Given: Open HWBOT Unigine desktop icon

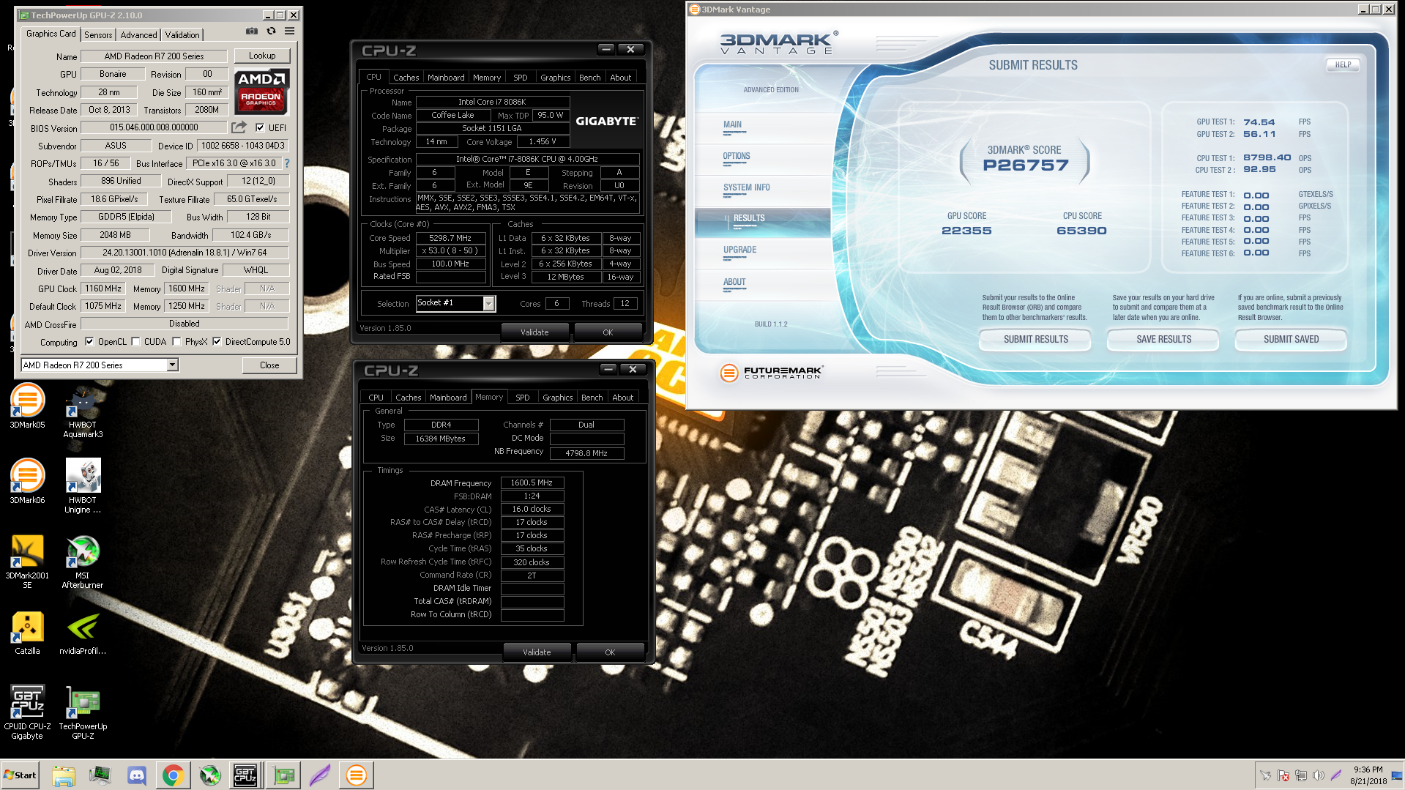Looking at the screenshot, I should (83, 487).
